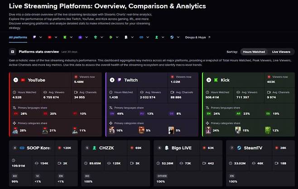Open the YouTube platform icon in the tab bar
The width and height of the screenshot is (298, 189).
[x=50, y=37]
